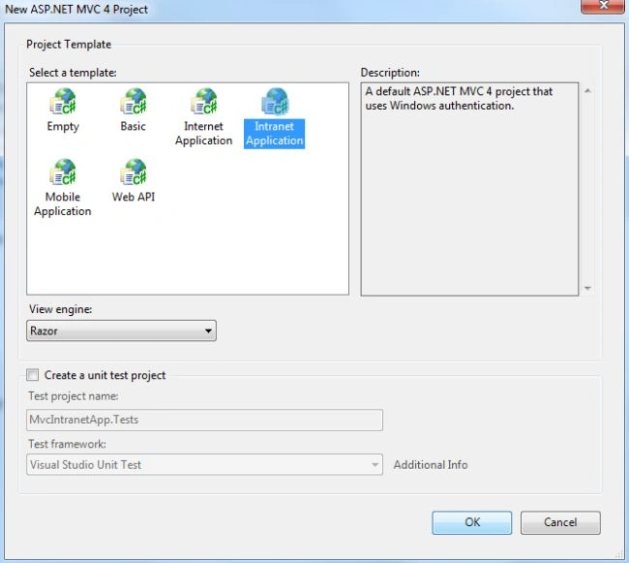Open the Test framework dropdown
The image size is (629, 563).
pyautogui.click(x=204, y=464)
